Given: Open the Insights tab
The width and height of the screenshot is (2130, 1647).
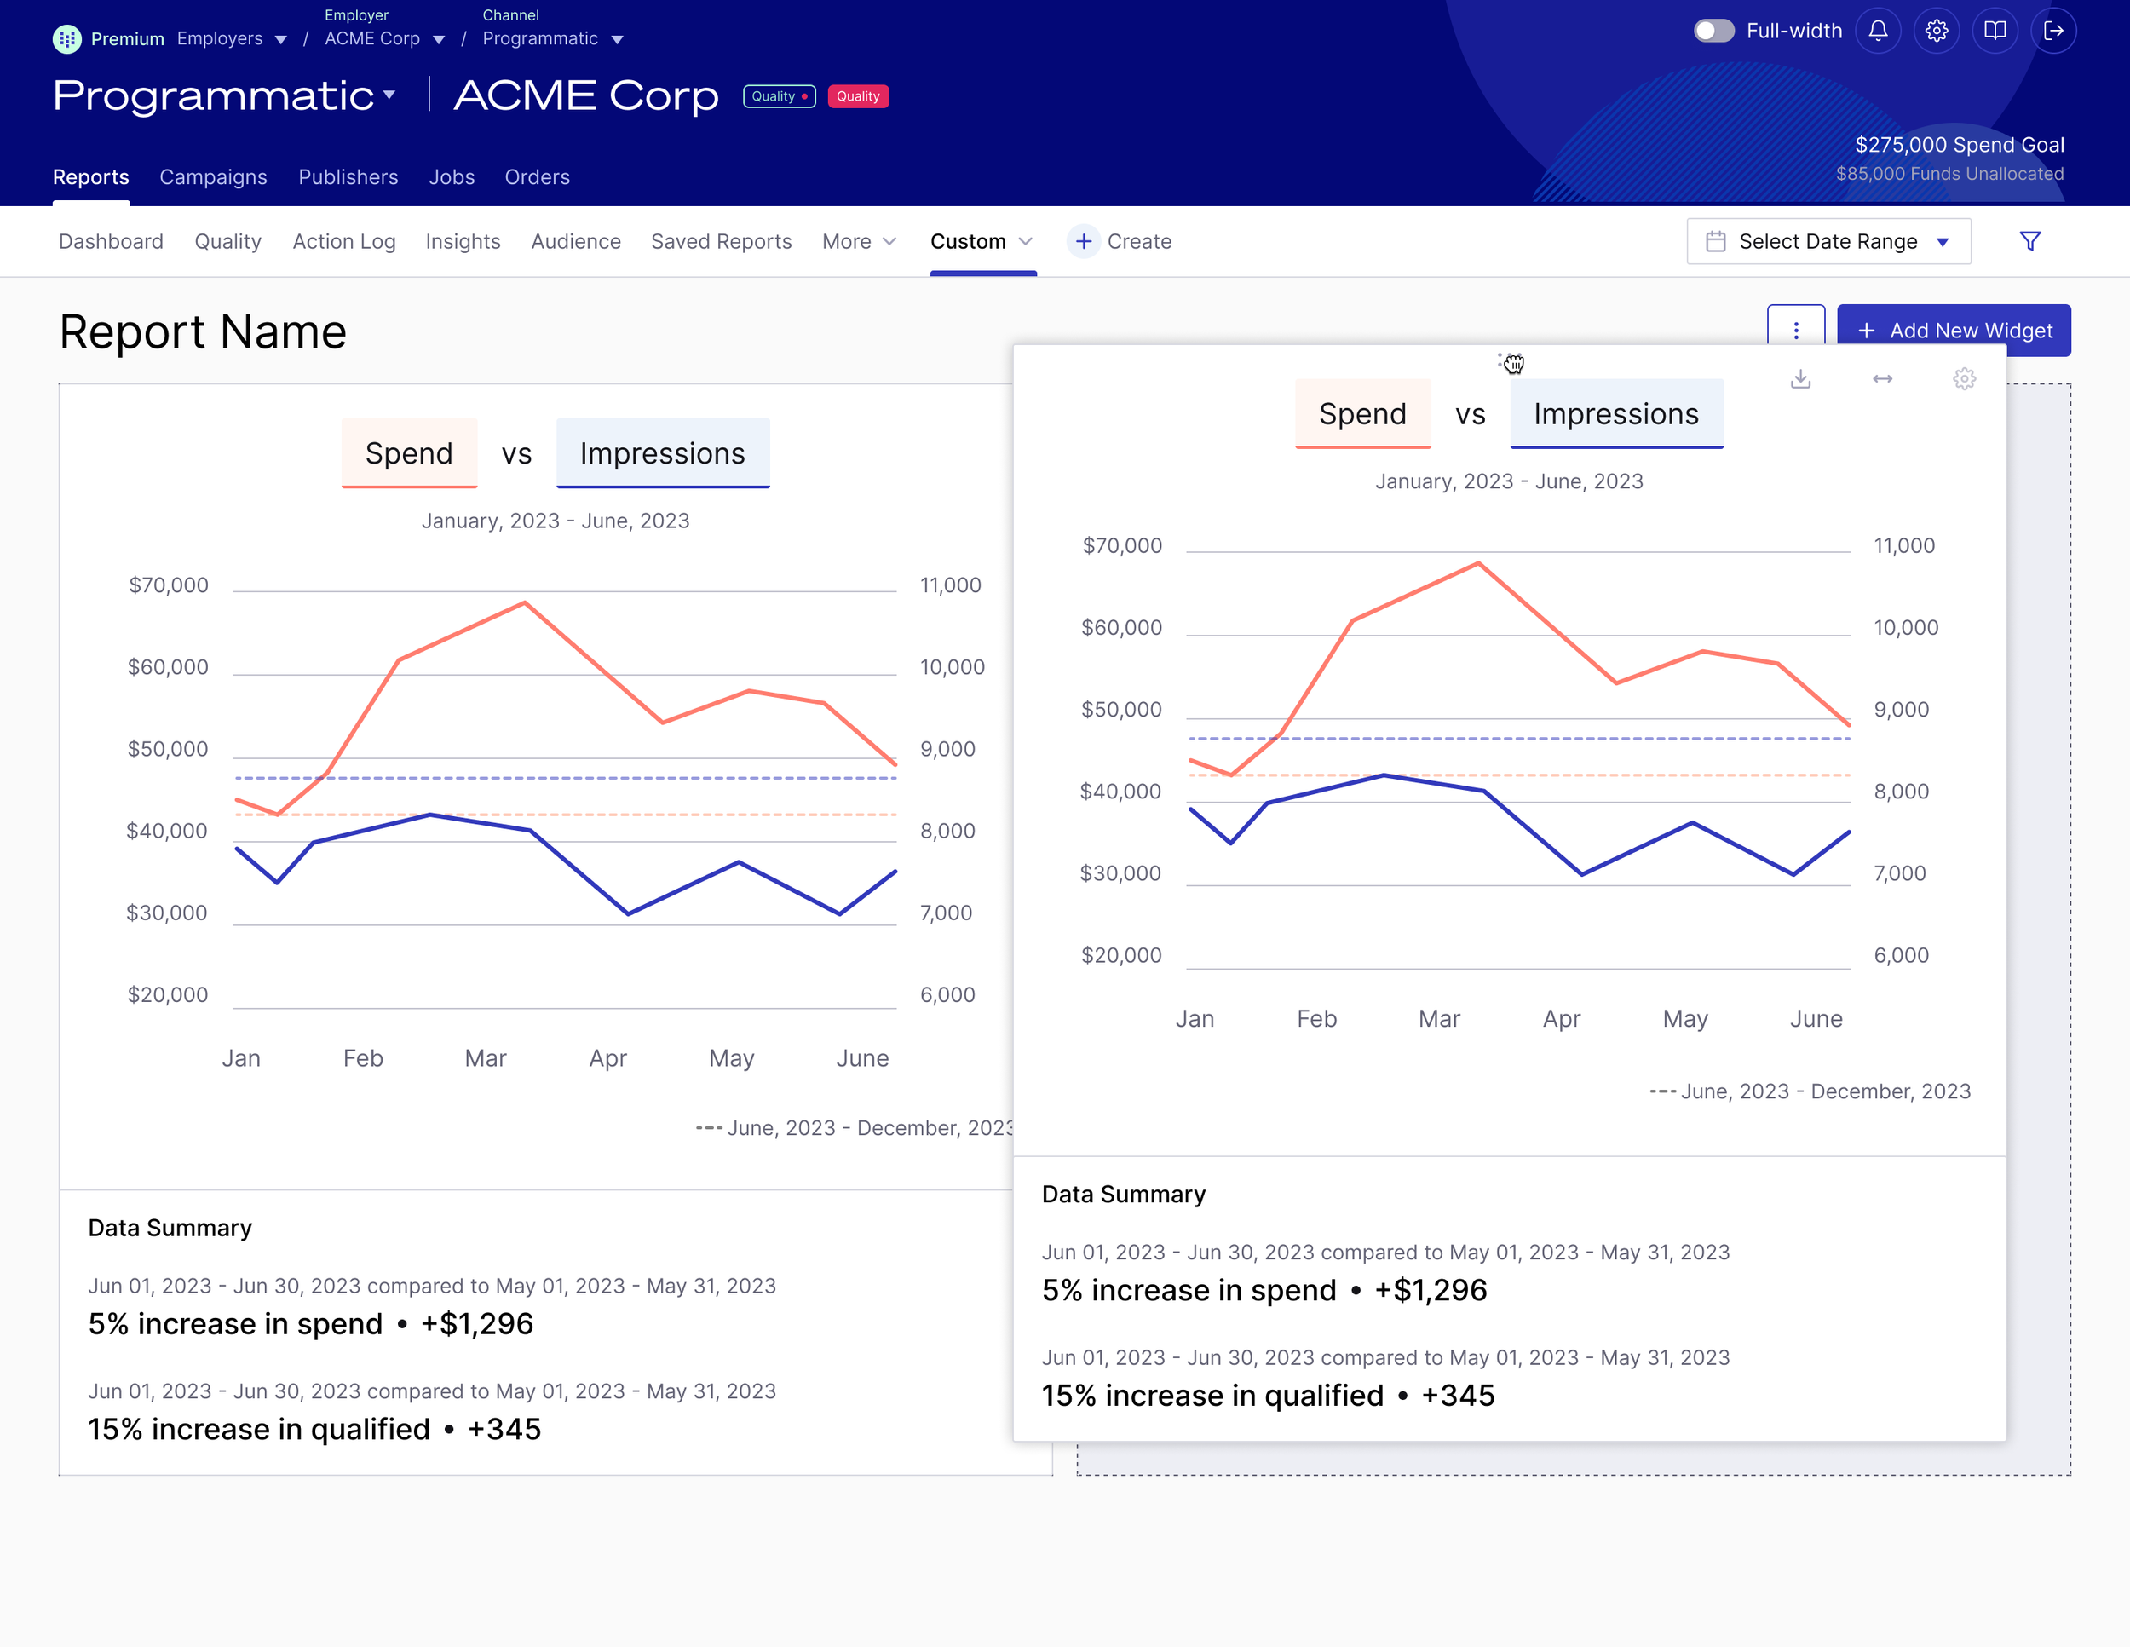Looking at the screenshot, I should tap(463, 241).
